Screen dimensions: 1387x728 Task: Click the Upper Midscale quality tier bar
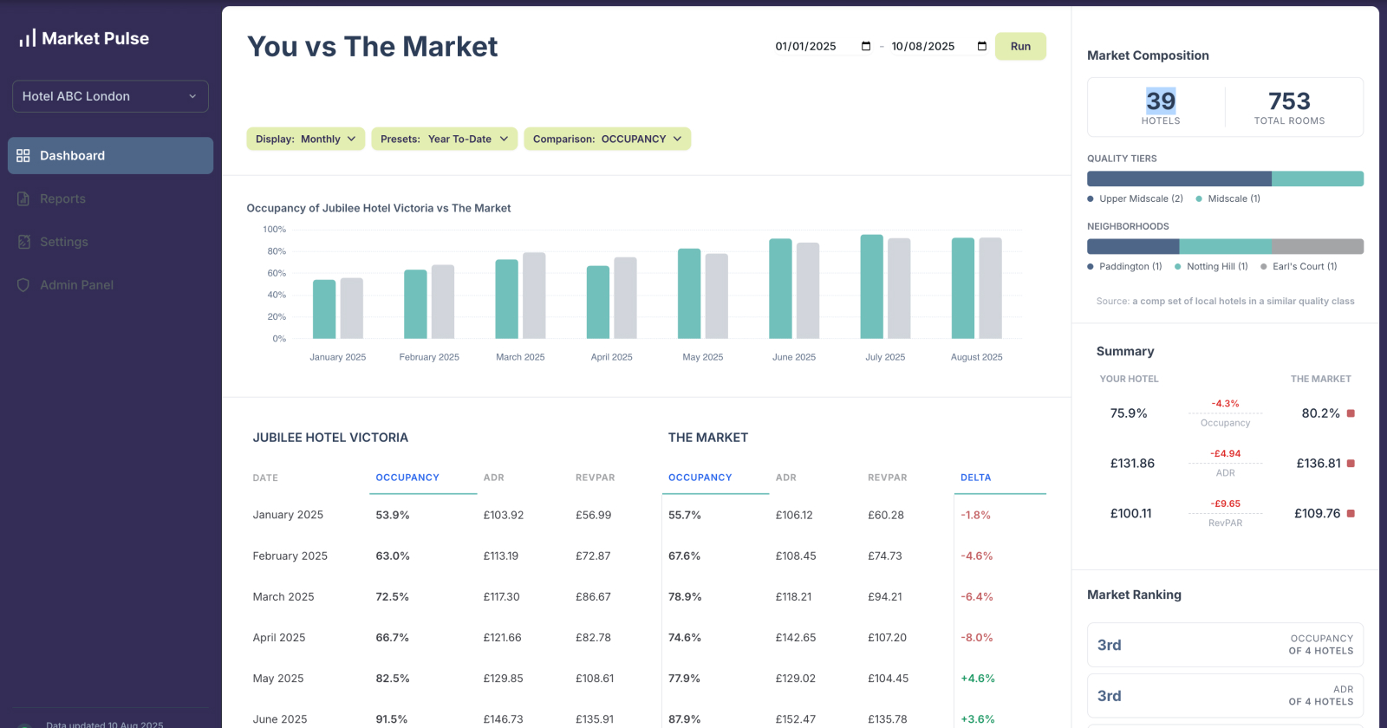pos(1178,179)
